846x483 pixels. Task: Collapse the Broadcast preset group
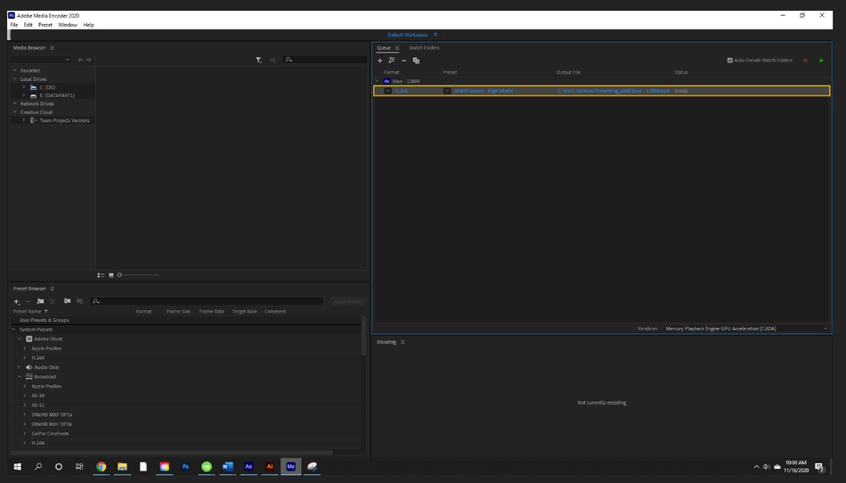(20, 377)
